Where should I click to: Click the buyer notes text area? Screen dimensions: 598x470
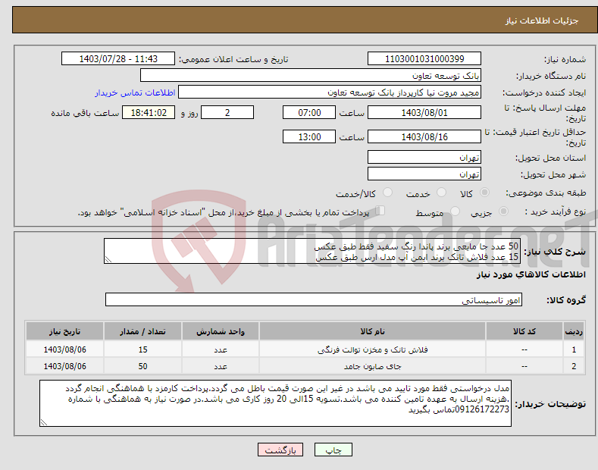[x=275, y=403]
